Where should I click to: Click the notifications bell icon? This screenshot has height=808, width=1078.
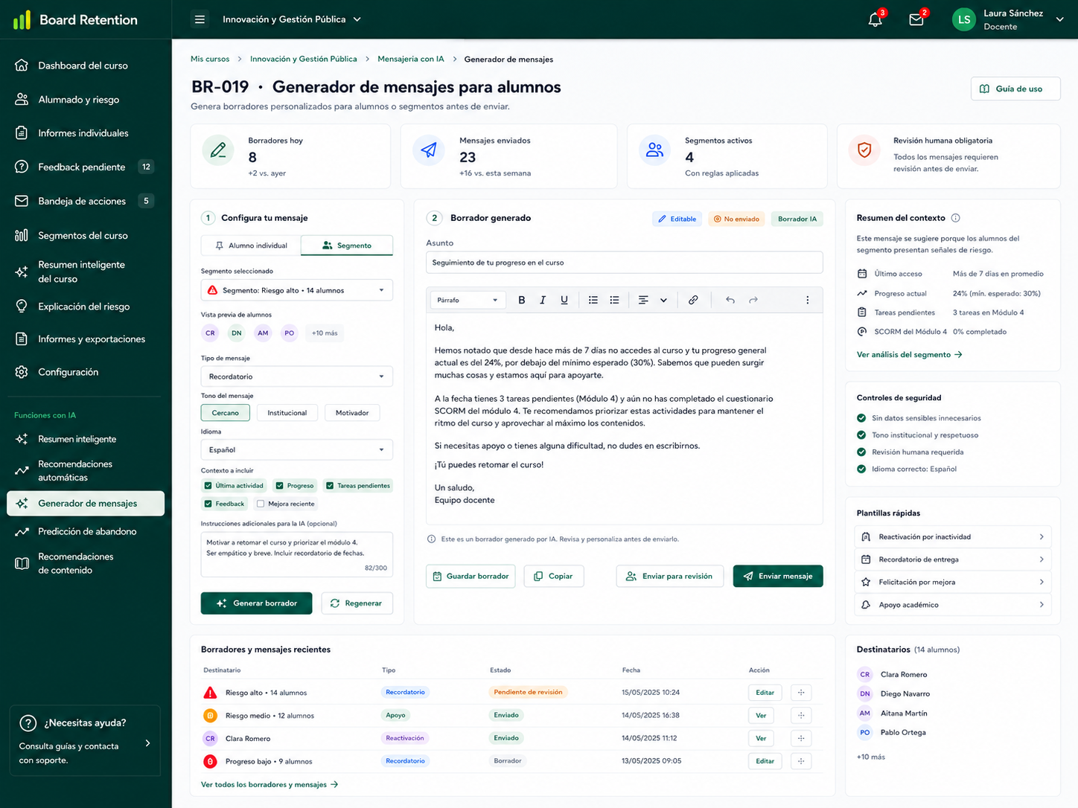tap(876, 20)
